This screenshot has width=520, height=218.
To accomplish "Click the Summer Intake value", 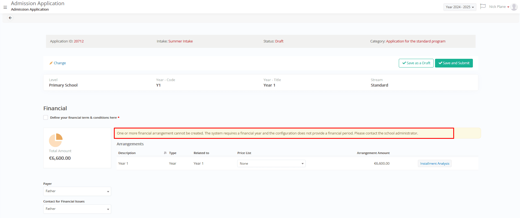I will [180, 41].
